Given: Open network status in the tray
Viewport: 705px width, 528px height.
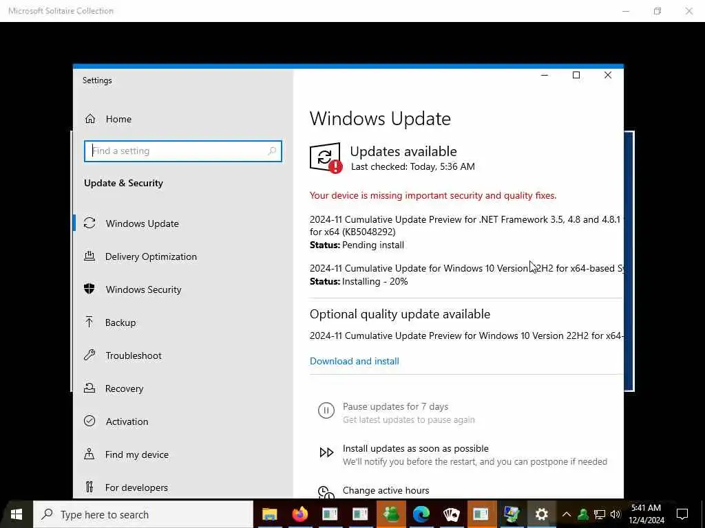Looking at the screenshot, I should pos(600,514).
